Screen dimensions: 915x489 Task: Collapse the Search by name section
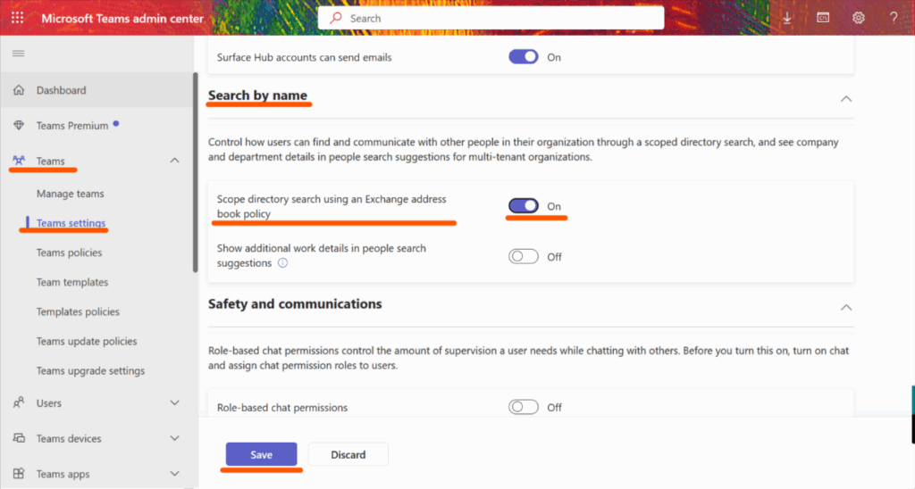[845, 99]
